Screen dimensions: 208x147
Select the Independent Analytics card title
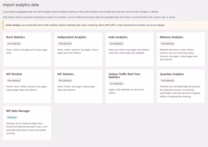(x=72, y=37)
